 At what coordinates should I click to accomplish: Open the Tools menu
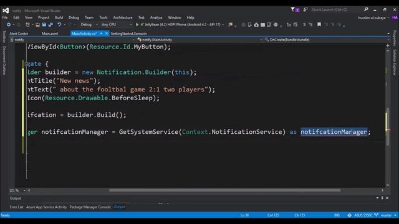tap(103, 17)
